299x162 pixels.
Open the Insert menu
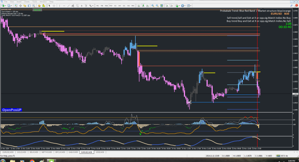click(19, 1)
